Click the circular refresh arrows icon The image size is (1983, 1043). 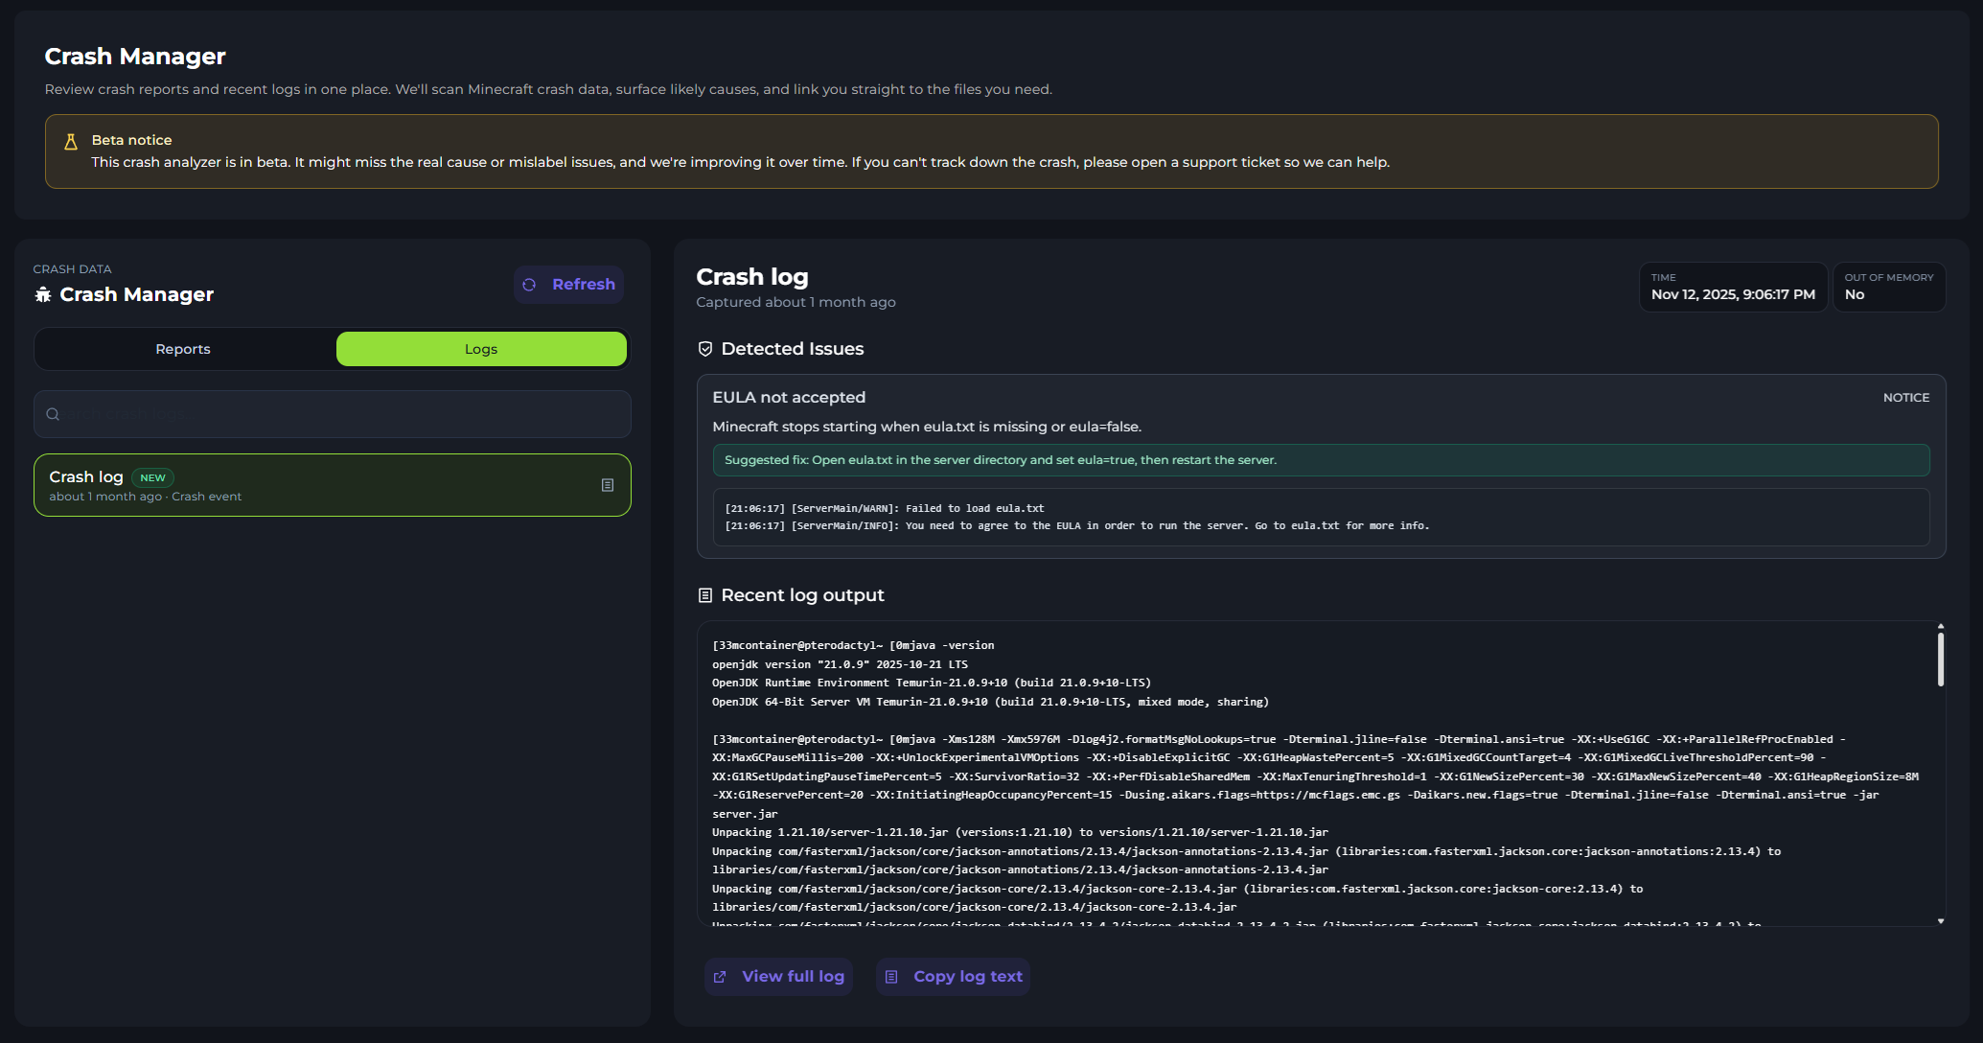pyautogui.click(x=529, y=285)
